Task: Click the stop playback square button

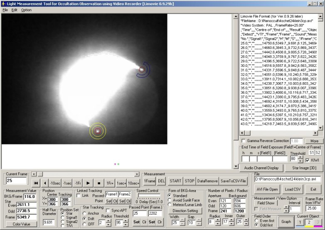Action: pyautogui.click(x=99, y=183)
